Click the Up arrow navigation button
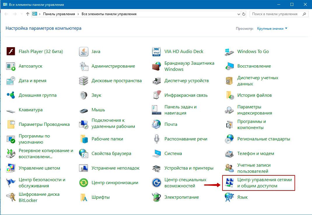Image resolution: width=312 pixels, height=215 pixels. coord(28,14)
